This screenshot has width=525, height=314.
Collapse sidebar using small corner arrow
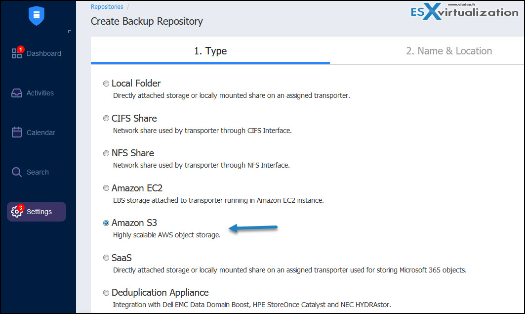click(70, 32)
